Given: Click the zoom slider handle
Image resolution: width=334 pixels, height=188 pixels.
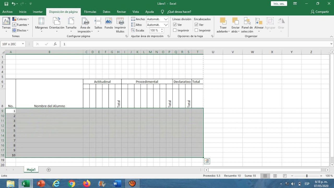Looking at the screenshot, I should 307,176.
